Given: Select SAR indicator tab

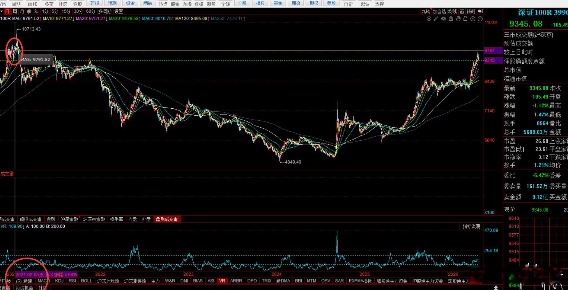Looking at the screenshot, I should pos(339,281).
